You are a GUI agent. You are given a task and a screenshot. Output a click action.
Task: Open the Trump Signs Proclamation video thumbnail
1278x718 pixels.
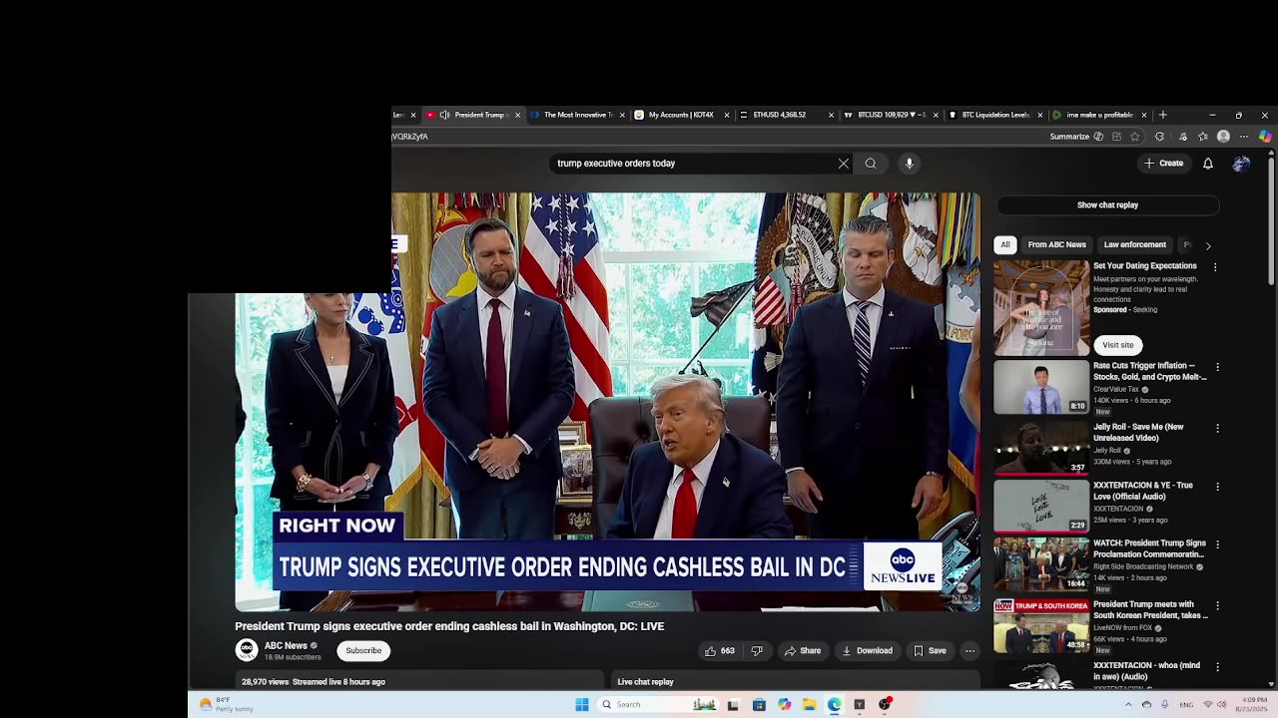1041,565
